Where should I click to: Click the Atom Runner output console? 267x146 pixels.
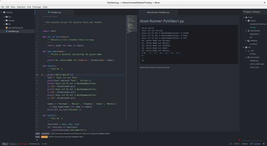pos(189,44)
